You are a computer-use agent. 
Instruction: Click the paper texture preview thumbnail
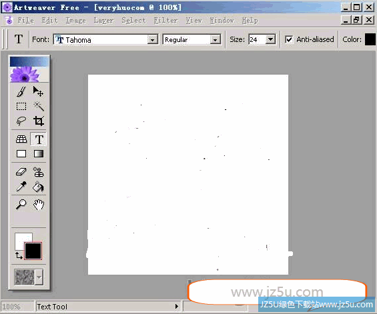pyautogui.click(x=25, y=277)
